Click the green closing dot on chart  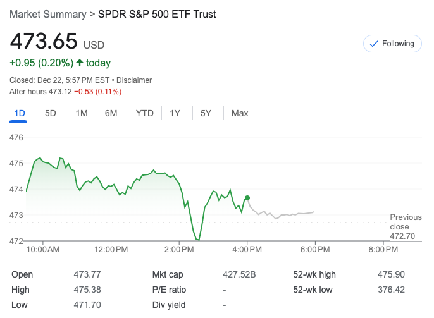pos(247,198)
